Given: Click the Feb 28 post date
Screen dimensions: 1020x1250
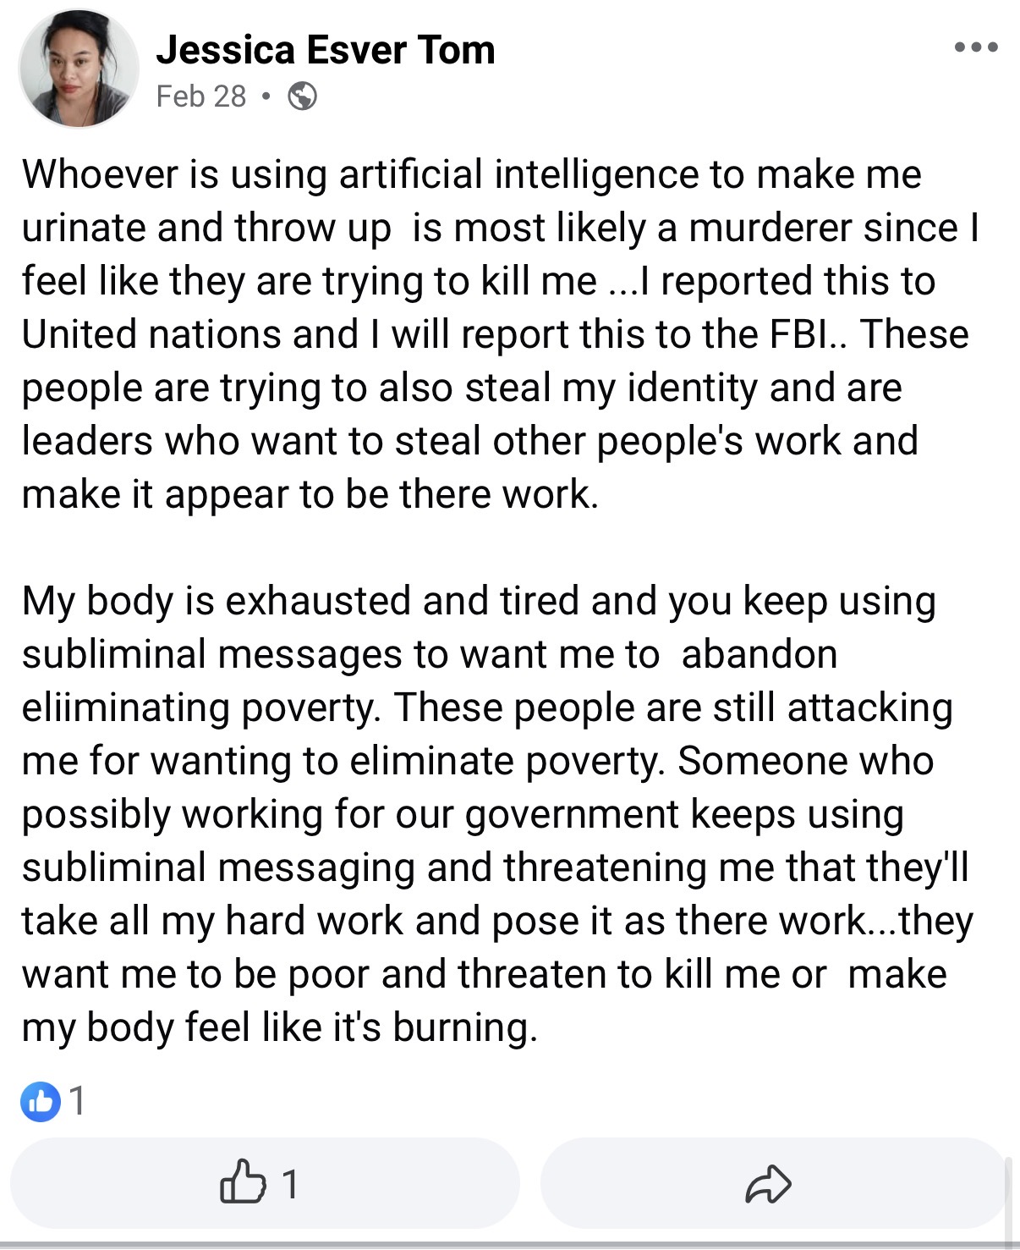Looking at the screenshot, I should pos(201,96).
